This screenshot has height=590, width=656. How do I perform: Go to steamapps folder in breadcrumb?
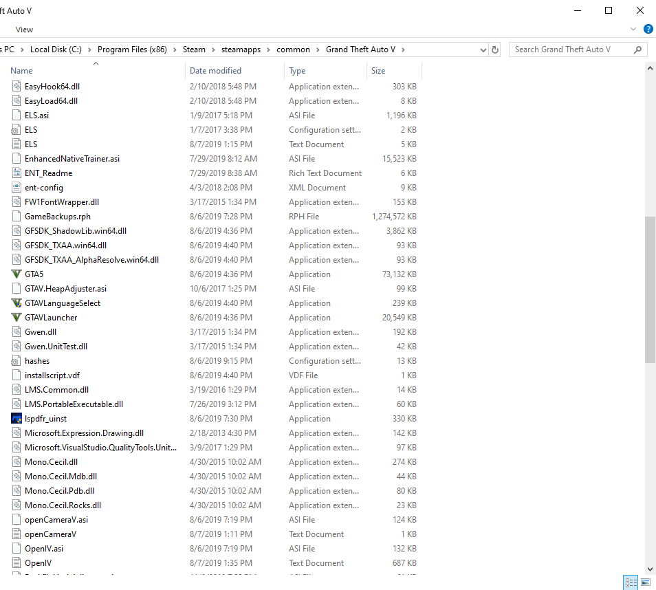(x=241, y=50)
